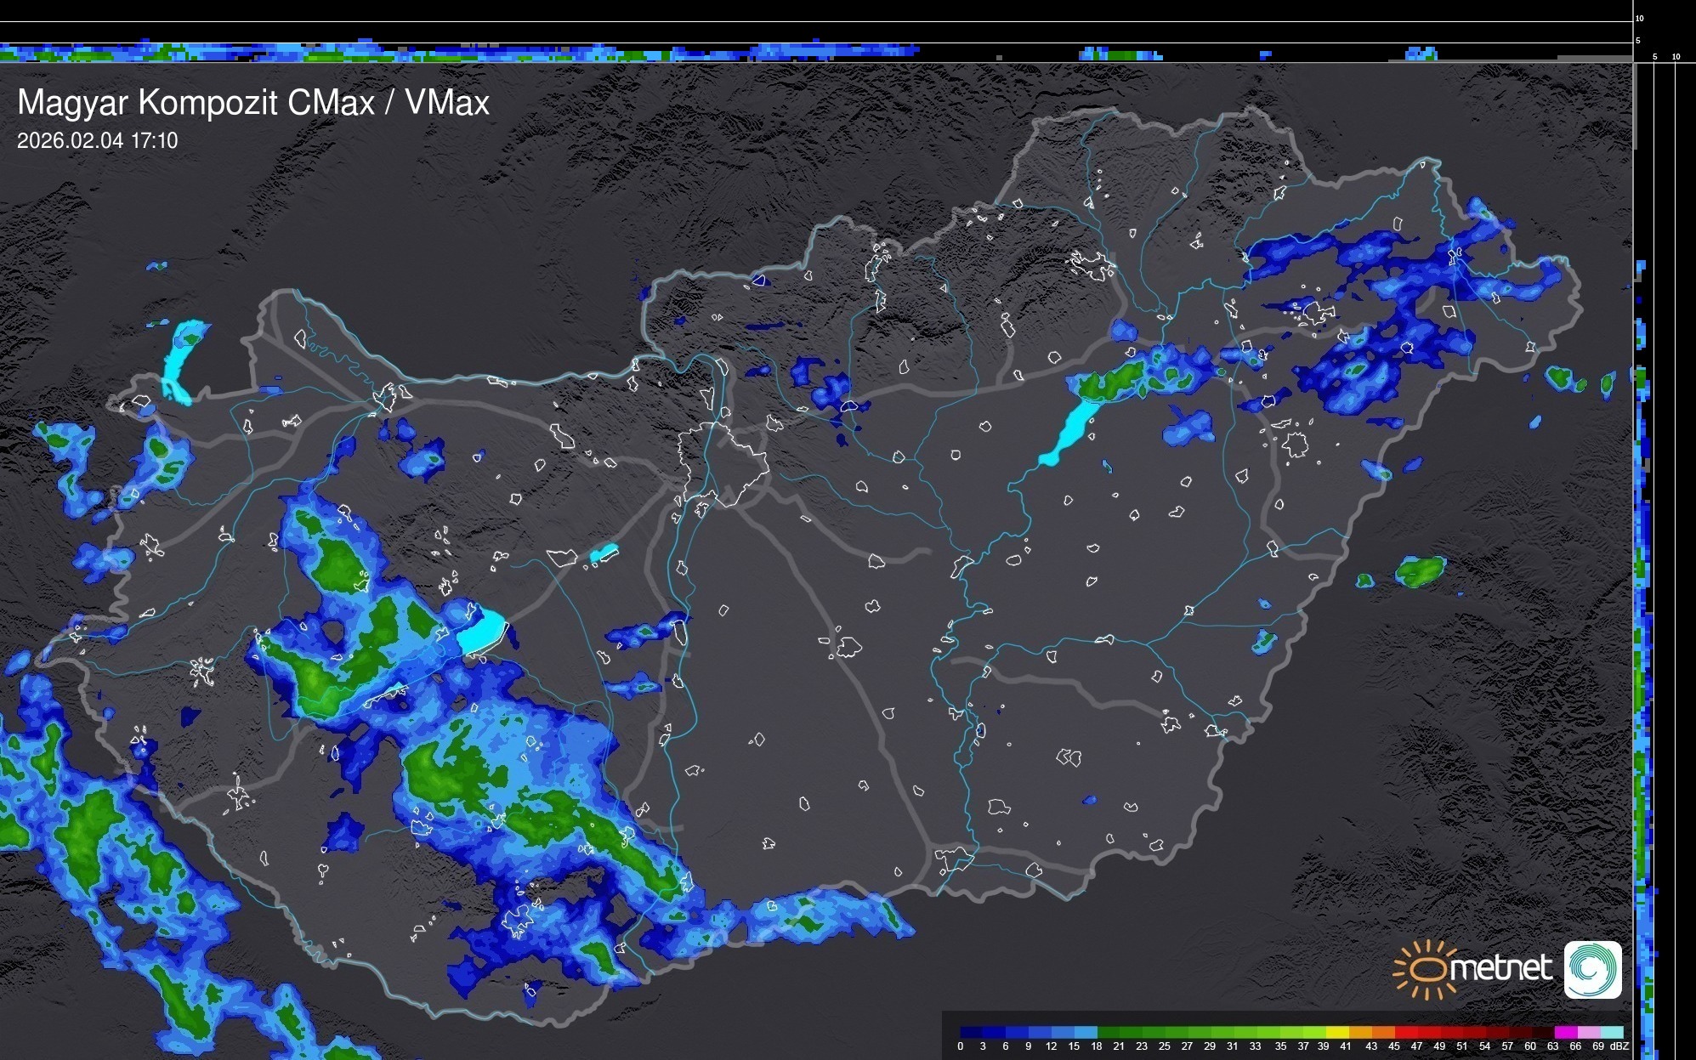Click the Magyar Kompozit CMax / VMax title
Screen dimensions: 1696x1060
point(253,103)
